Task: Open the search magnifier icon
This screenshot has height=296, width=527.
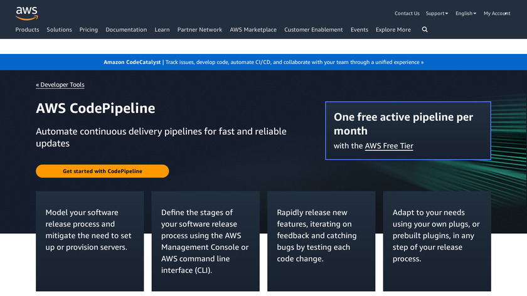Action: click(425, 29)
